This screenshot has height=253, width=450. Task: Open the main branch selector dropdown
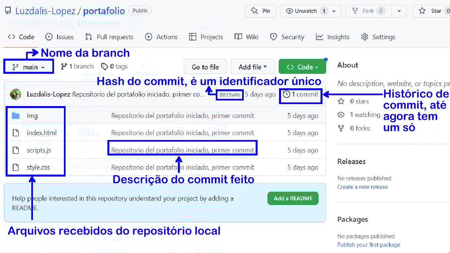pos(29,67)
